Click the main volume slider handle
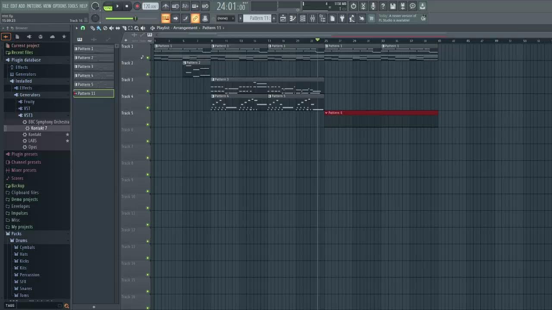Viewport: 552px width, 310px height. (x=135, y=18)
